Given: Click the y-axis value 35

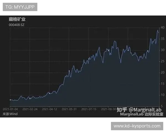Looking at the screenshot, I should [x=162, y=39].
